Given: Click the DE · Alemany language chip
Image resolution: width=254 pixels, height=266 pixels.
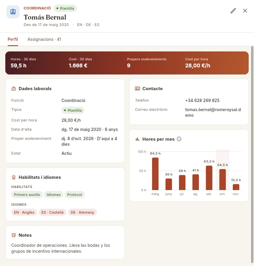Looking at the screenshot, I should tap(82, 213).
